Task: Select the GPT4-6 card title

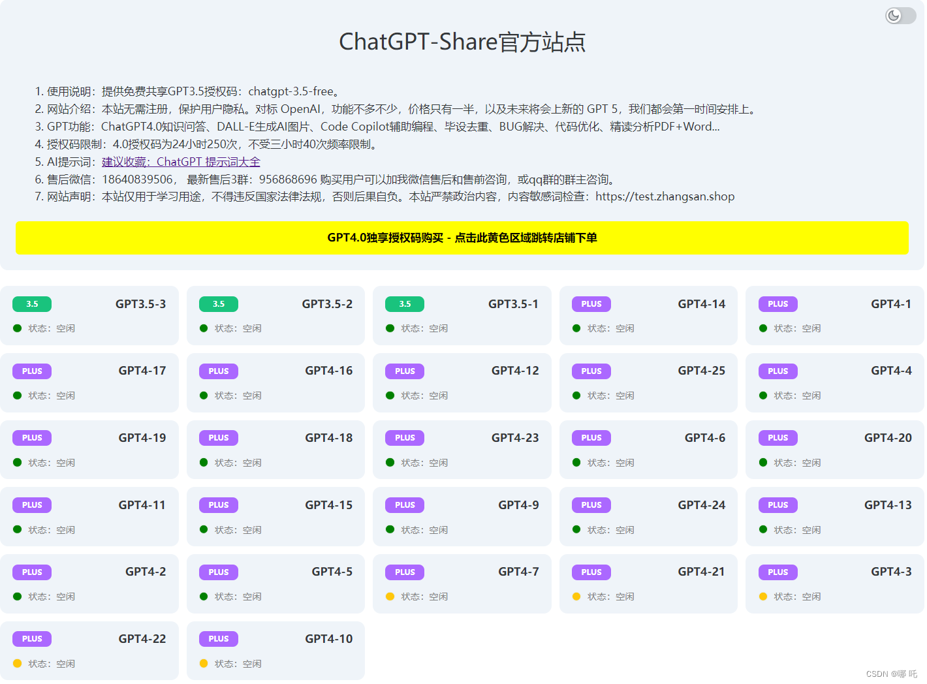Action: (x=705, y=438)
